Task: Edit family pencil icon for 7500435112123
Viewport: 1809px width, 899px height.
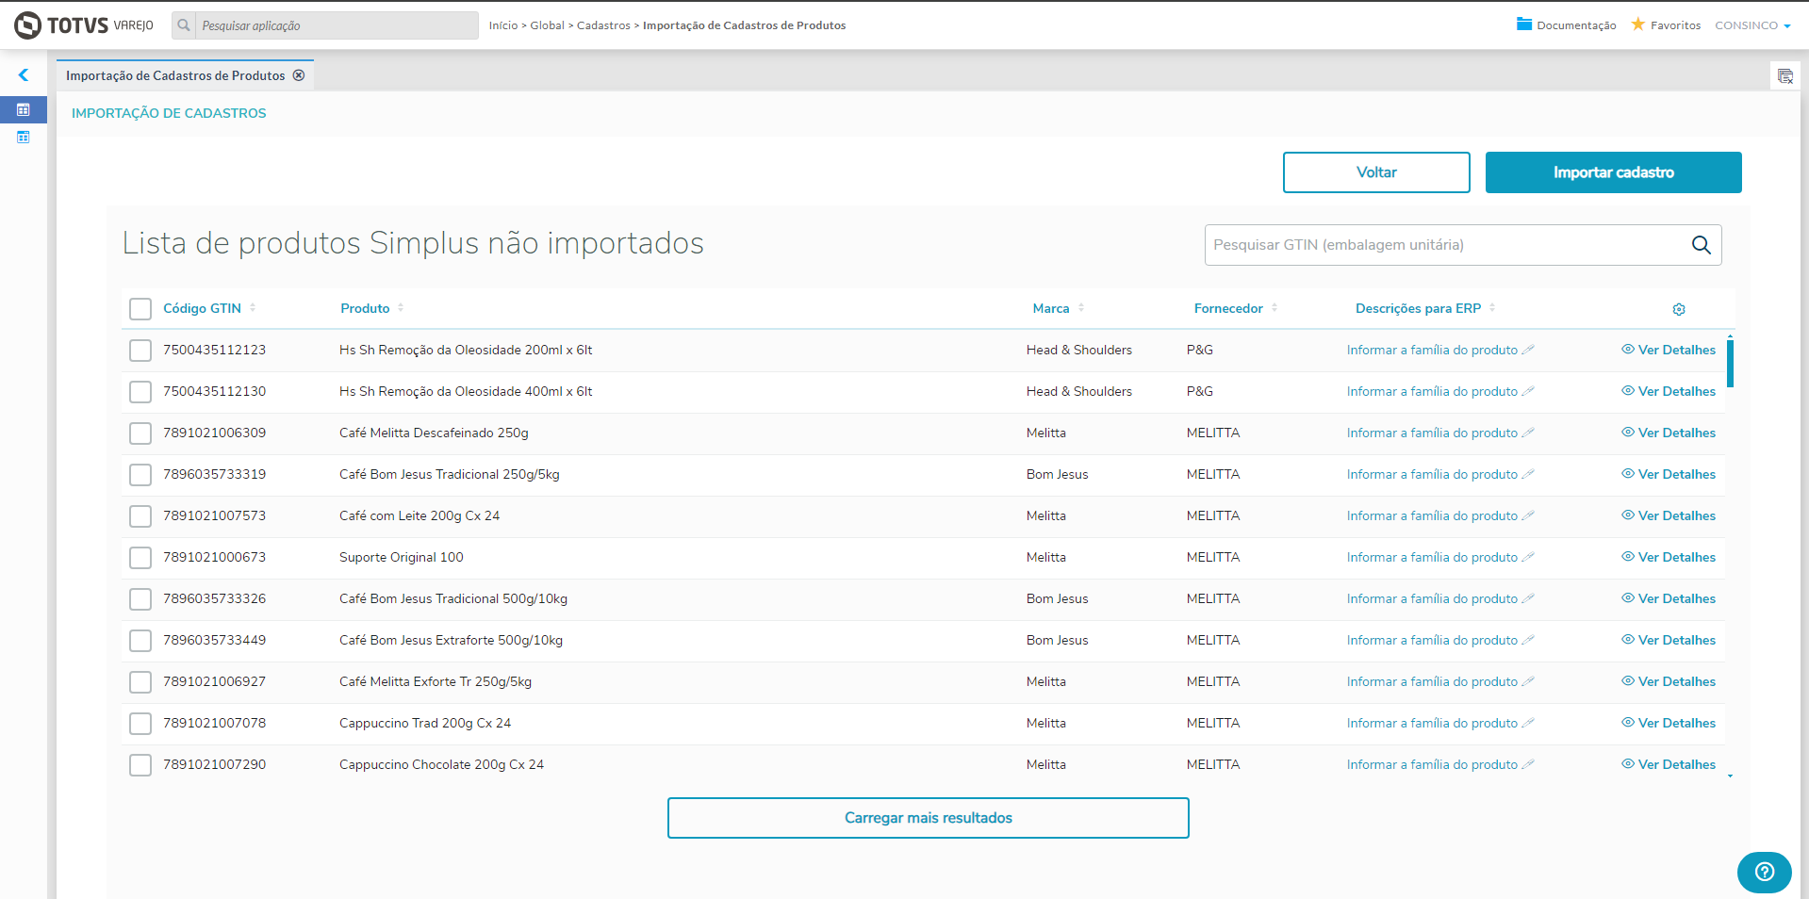Action: (x=1528, y=350)
